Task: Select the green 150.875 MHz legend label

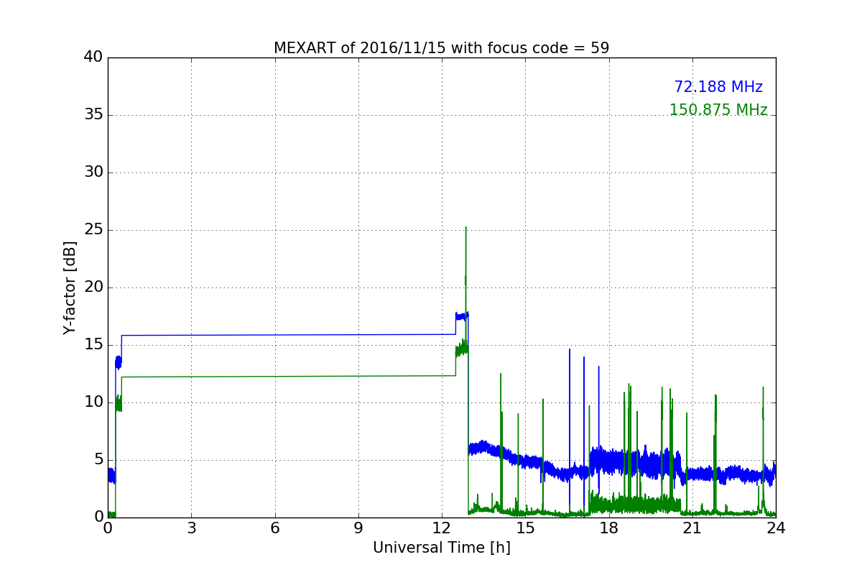Action: 718,110
